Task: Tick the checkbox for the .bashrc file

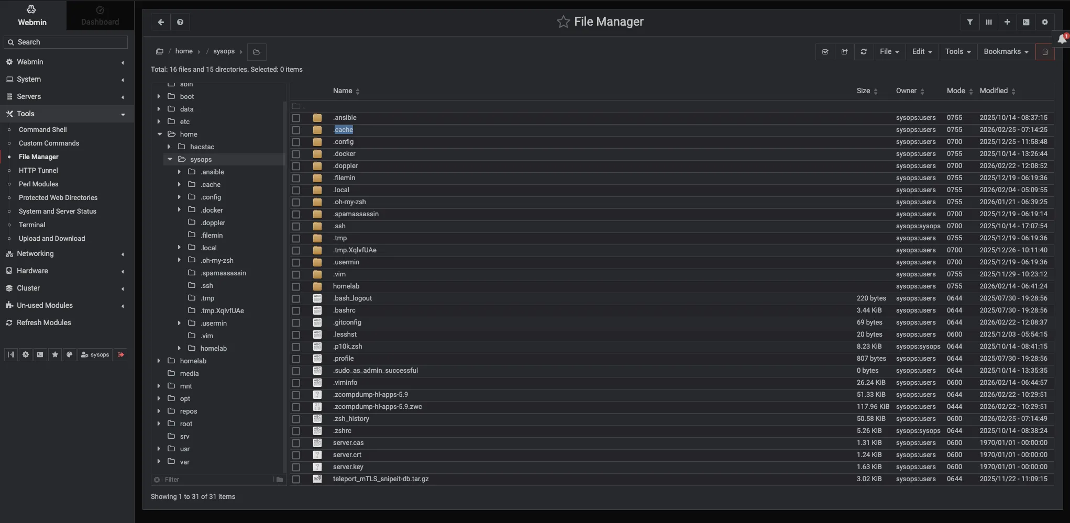Action: (x=296, y=311)
